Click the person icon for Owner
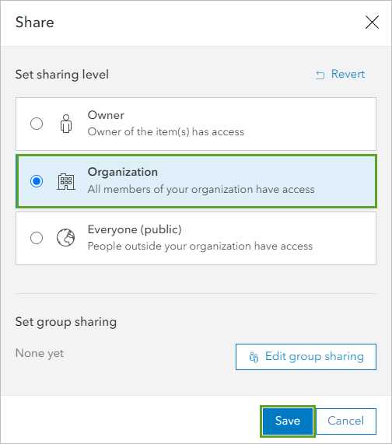Viewport: 392px width, 444px height. [66, 124]
